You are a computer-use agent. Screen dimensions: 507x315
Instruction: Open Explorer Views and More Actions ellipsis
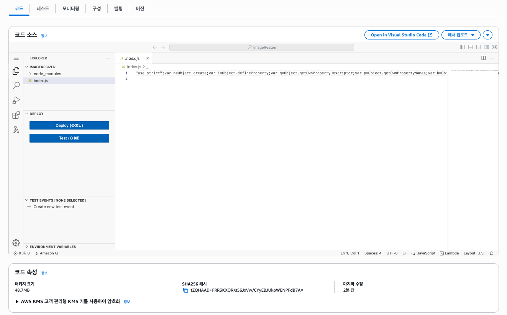(108, 58)
